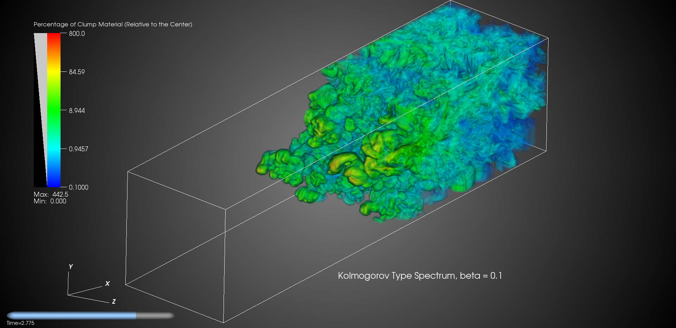The height and width of the screenshot is (328, 676).
Task: Click the 'Kolmogorov Type Spectrum, beta = 0.1' caption
Action: (420, 276)
